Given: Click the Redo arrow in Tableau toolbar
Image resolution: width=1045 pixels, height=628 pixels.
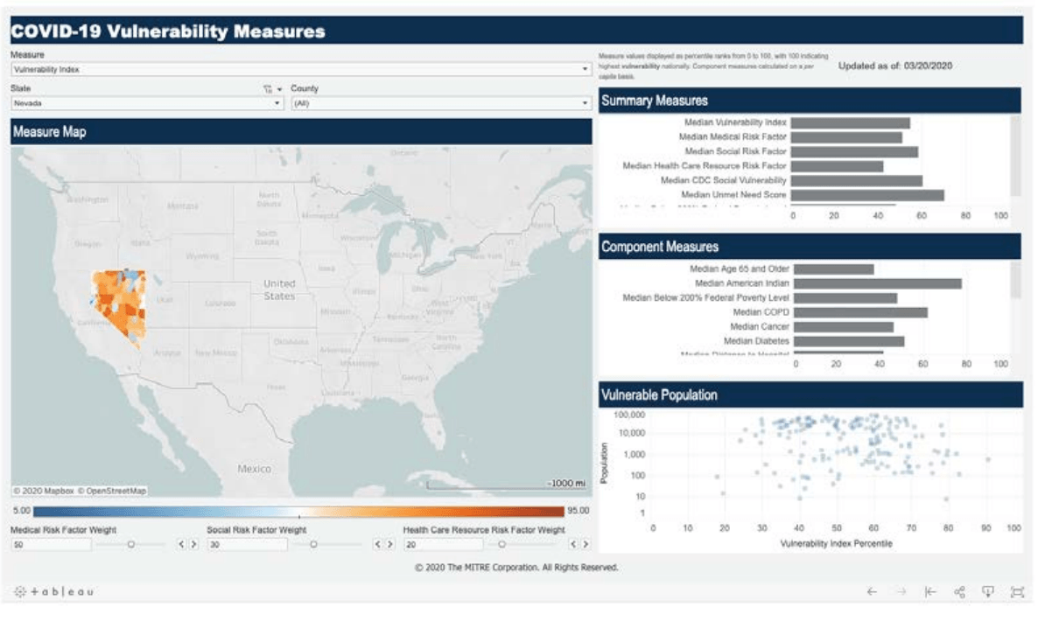Looking at the screenshot, I should (x=901, y=592).
